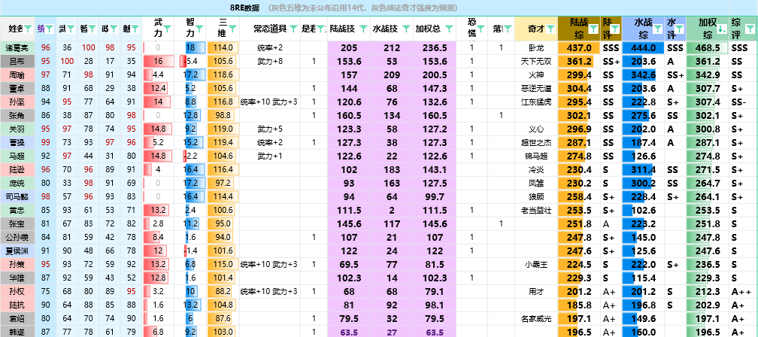Select the 锦马超 talent cell

pyautogui.click(x=536, y=156)
